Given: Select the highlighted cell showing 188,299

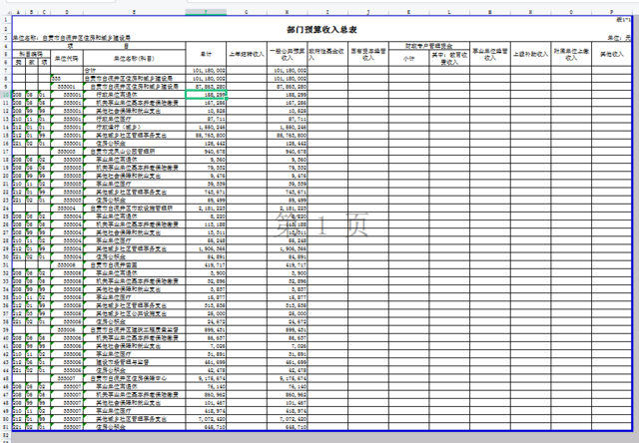Looking at the screenshot, I should point(206,95).
